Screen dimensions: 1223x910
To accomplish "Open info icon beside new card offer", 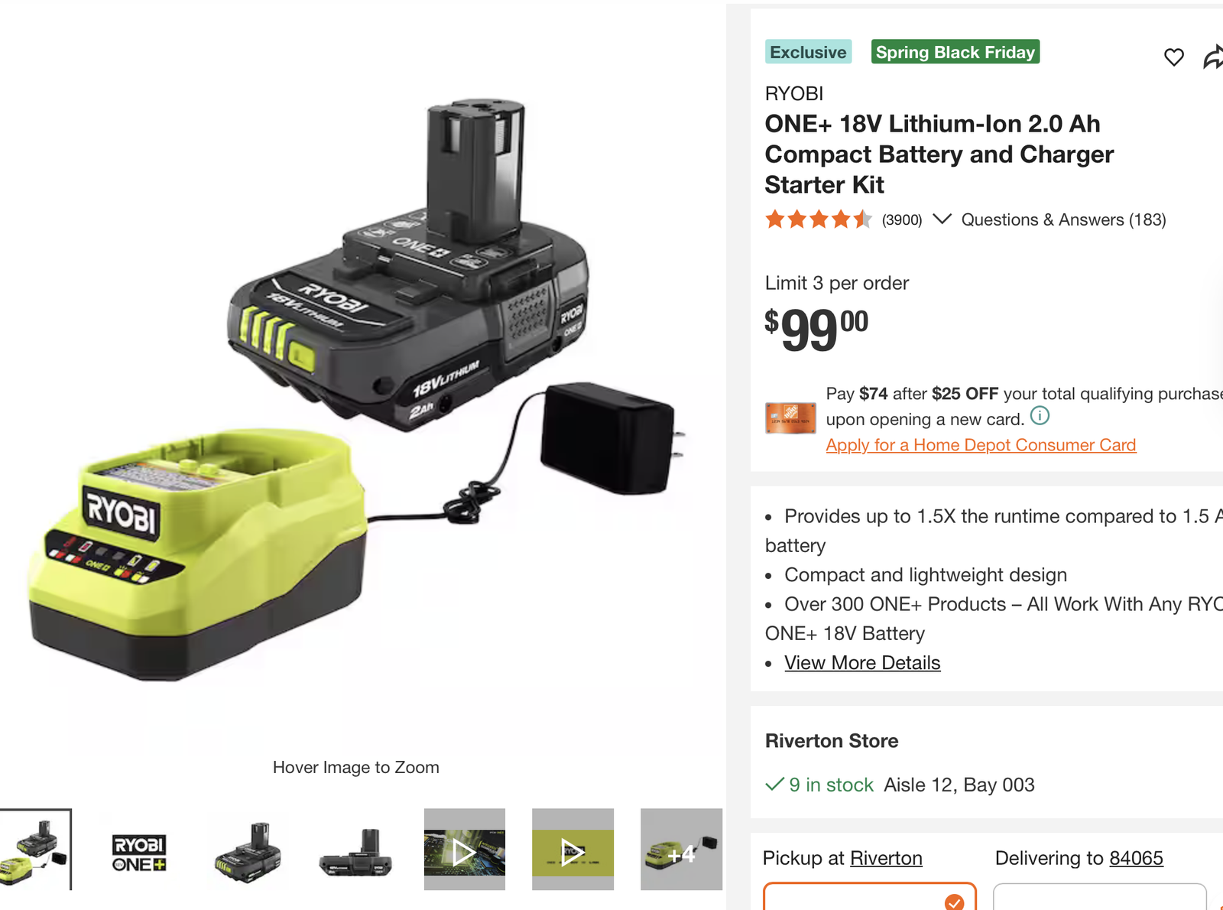I will 1040,416.
